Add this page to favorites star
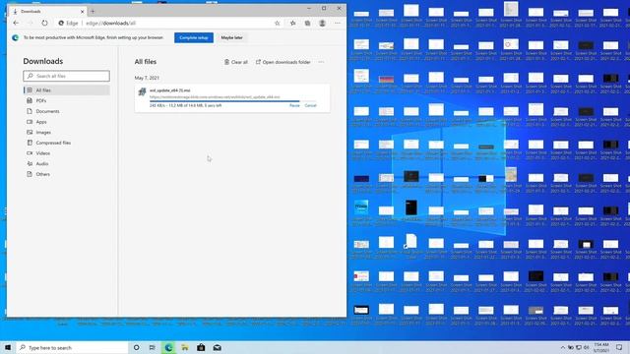The height and width of the screenshot is (354, 630). click(278, 24)
